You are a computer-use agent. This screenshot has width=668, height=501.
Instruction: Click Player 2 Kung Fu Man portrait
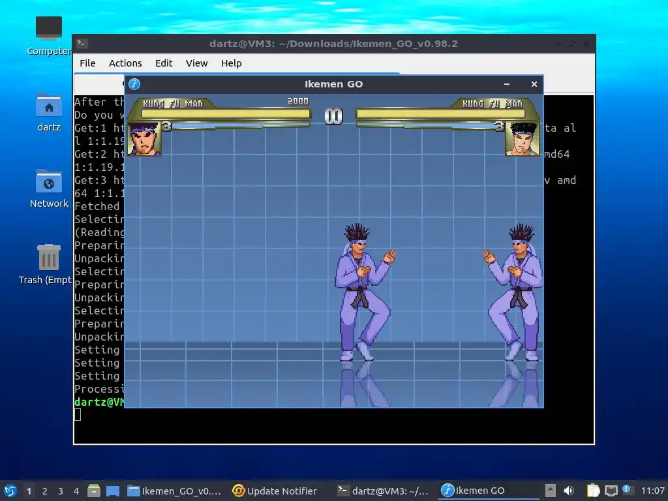tap(523, 139)
